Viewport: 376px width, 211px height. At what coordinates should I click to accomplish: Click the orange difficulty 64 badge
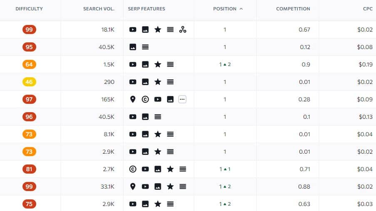pos(29,64)
